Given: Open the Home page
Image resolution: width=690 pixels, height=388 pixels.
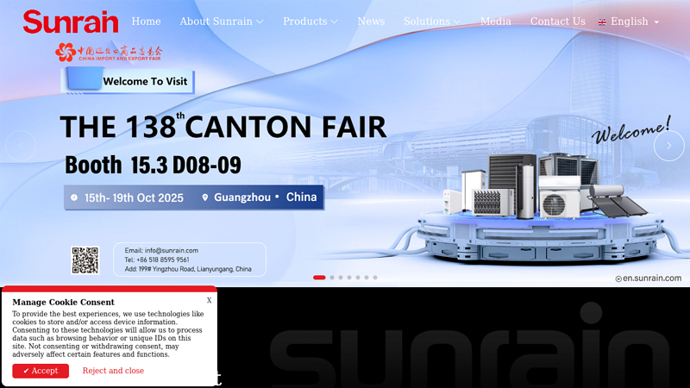Looking at the screenshot, I should click(x=146, y=22).
